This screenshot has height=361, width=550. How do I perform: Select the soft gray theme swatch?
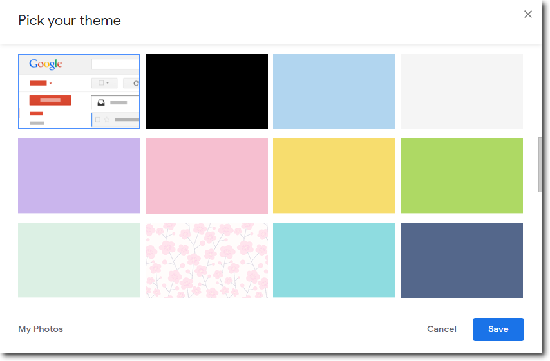point(461,91)
